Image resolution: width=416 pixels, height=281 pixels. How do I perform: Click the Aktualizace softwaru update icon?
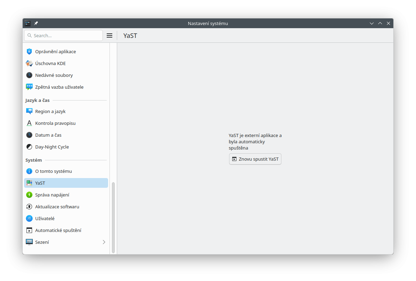29,207
